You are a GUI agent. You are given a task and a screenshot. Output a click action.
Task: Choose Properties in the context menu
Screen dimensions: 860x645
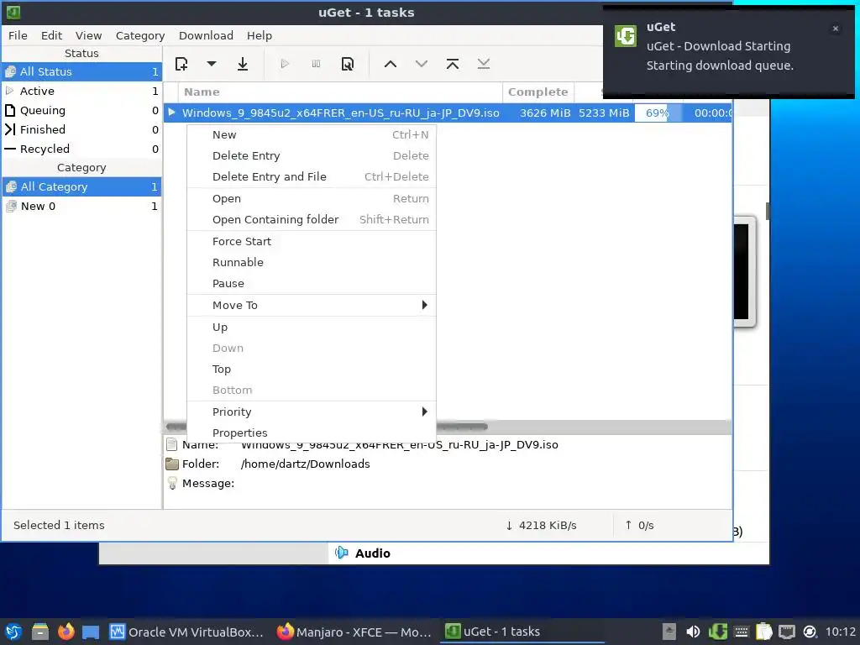(312, 433)
